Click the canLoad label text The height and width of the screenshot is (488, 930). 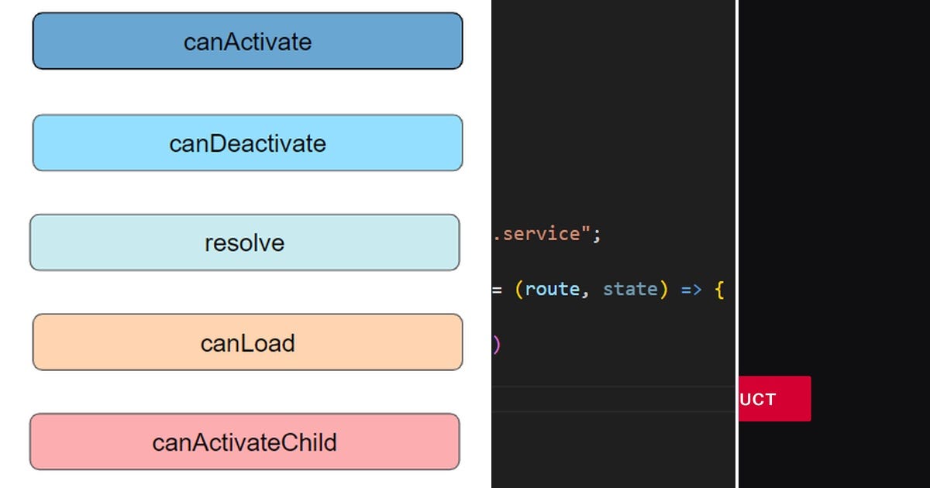[x=246, y=342]
